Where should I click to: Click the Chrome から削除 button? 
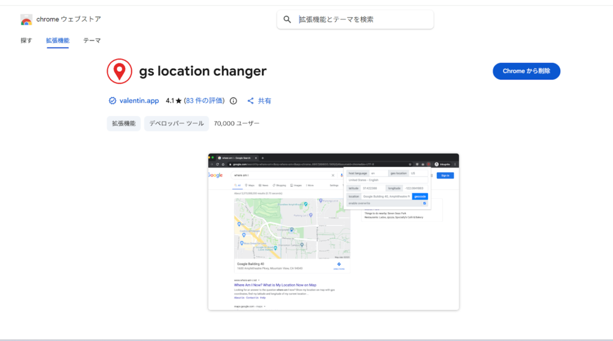526,71
